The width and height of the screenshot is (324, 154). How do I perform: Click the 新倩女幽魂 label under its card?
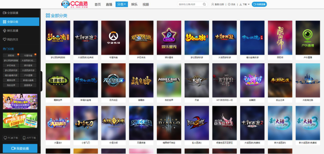pyautogui.click(x=86, y=100)
